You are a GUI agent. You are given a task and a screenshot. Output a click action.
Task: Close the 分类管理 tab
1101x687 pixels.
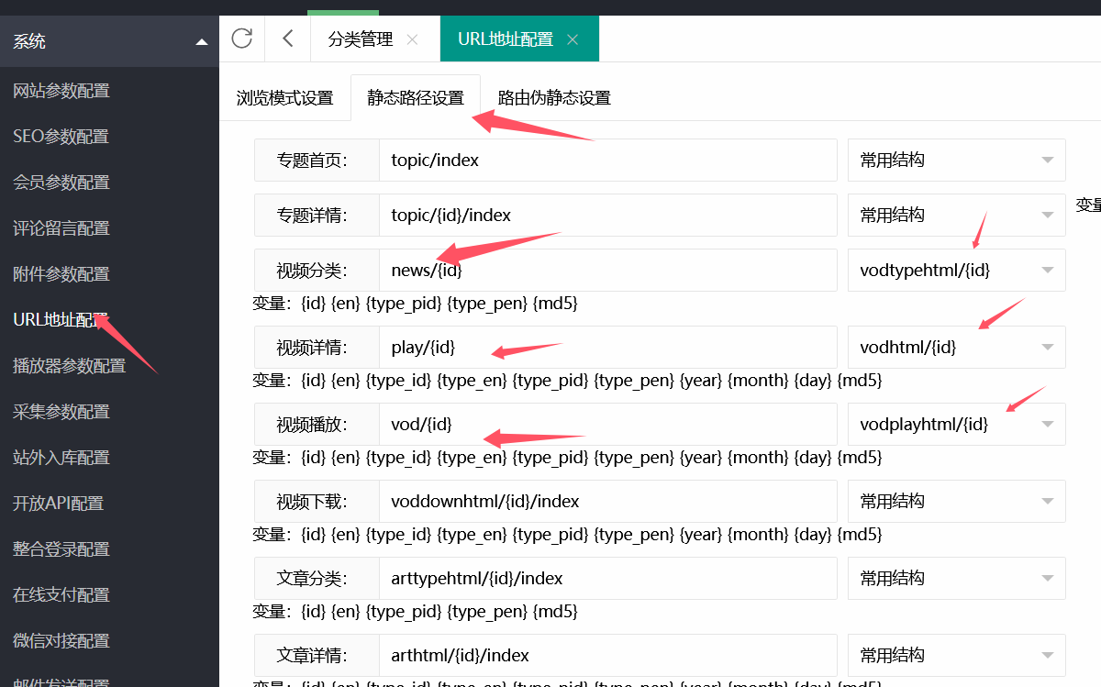pyautogui.click(x=412, y=39)
